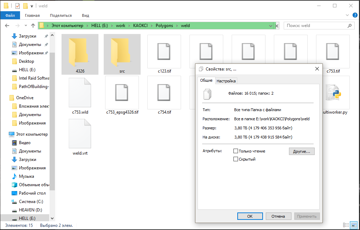The height and width of the screenshot is (230, 360).
Task: Click chevron after work in address bar
Action: pyautogui.click(x=129, y=26)
